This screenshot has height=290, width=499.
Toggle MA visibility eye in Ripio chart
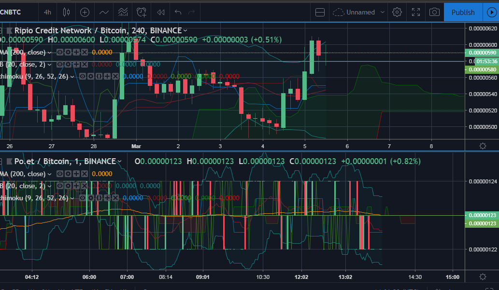tap(60, 52)
